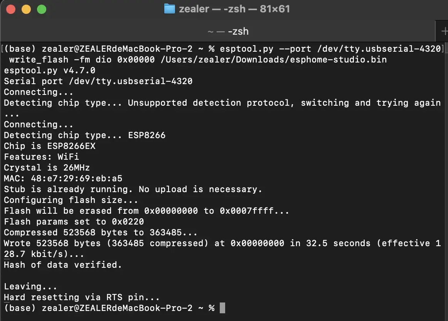Click the "Crystal is 26MHz" line
Screen dimensions: 448x321
(47, 167)
